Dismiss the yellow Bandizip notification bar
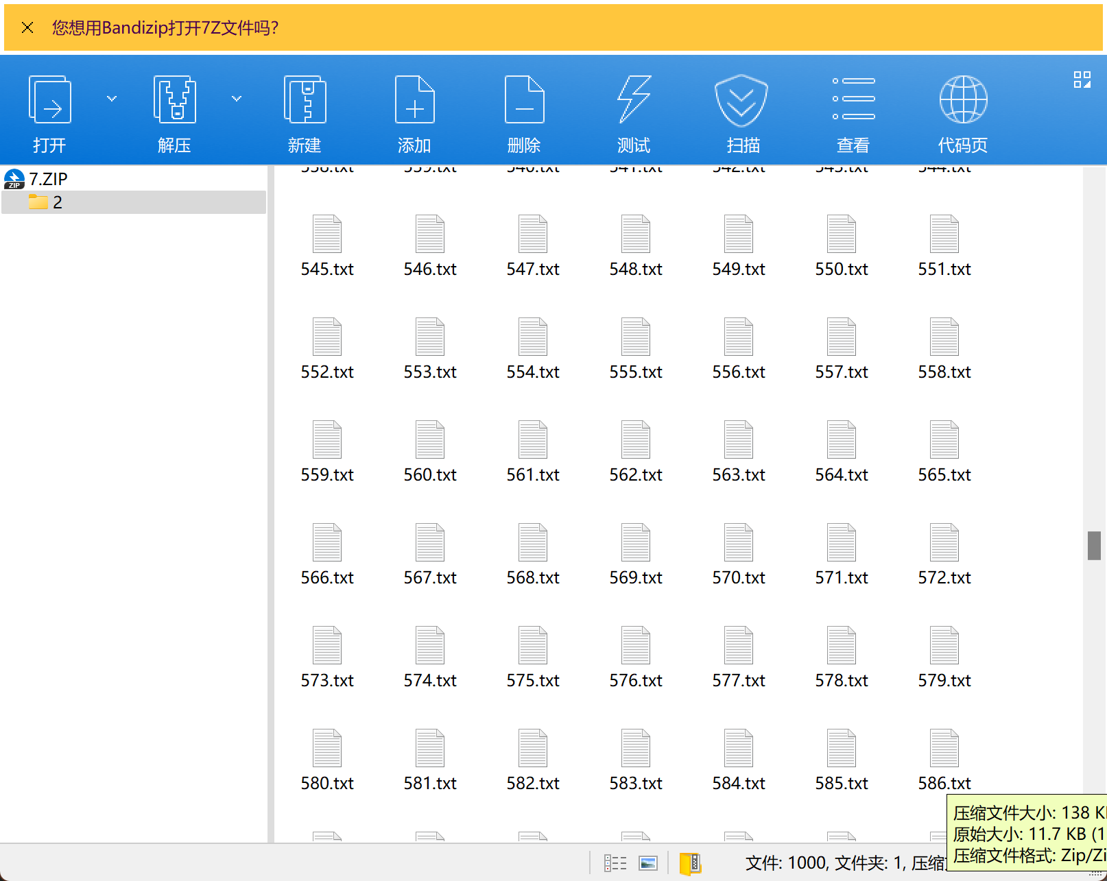The image size is (1107, 881). click(27, 27)
